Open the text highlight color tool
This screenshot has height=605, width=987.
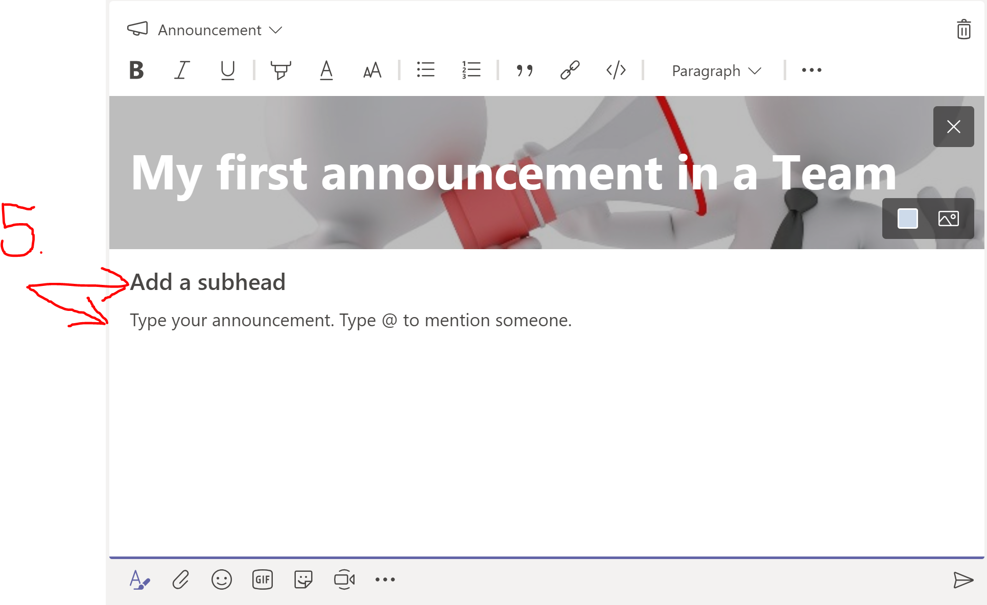pyautogui.click(x=280, y=70)
